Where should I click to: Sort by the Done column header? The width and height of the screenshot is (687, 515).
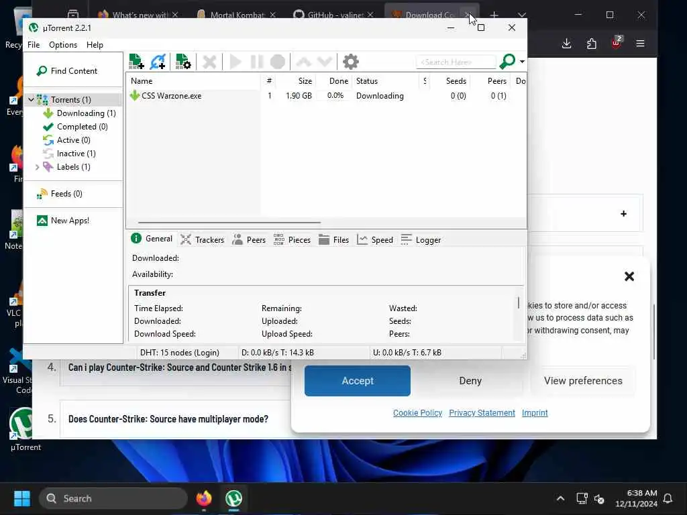pyautogui.click(x=334, y=81)
